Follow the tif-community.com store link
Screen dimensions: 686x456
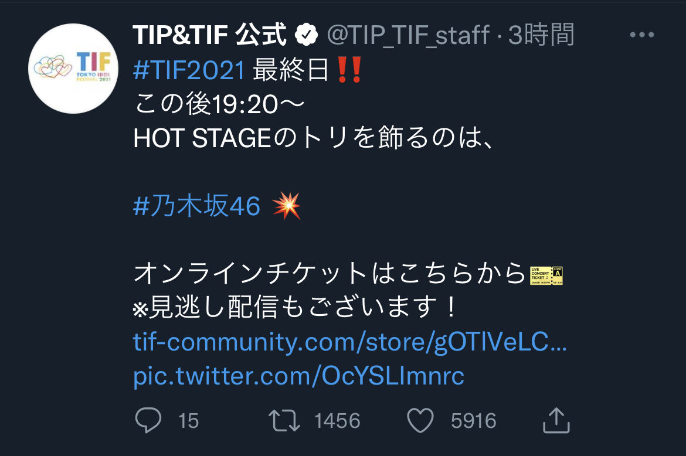(349, 342)
